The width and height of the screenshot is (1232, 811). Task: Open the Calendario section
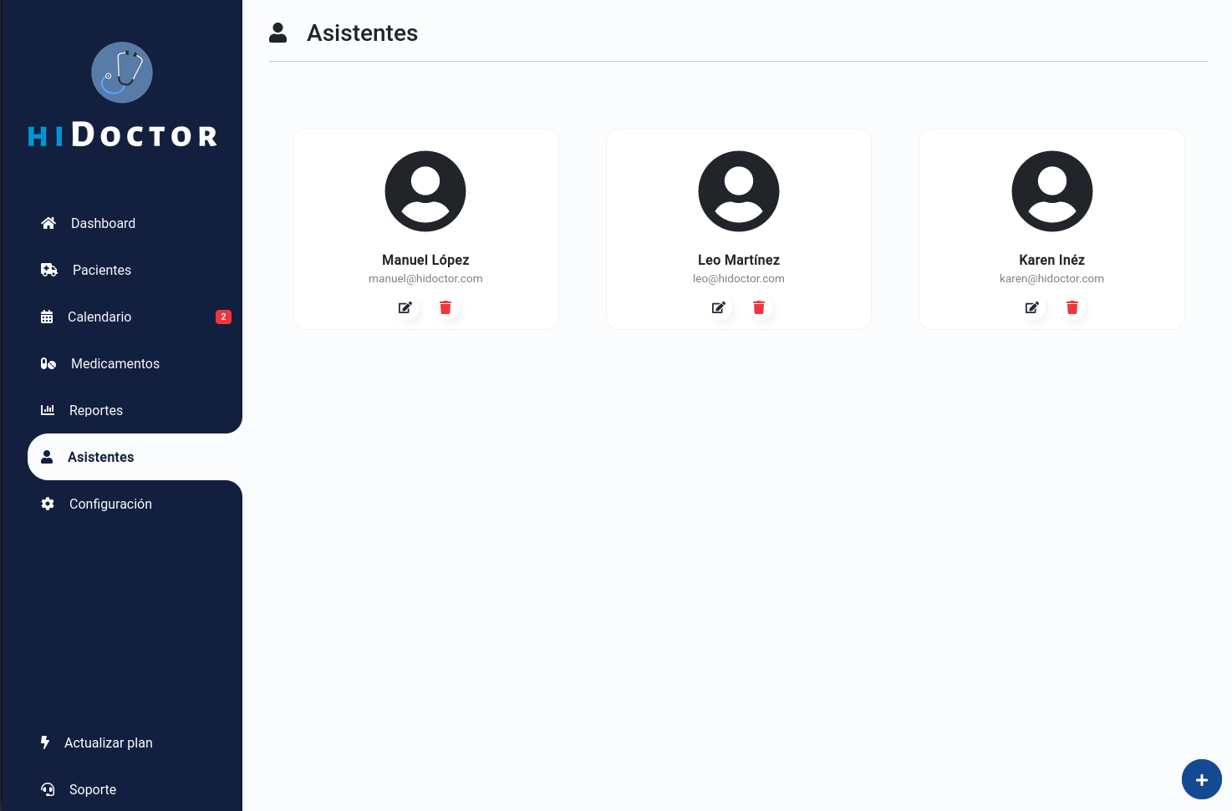click(x=99, y=317)
